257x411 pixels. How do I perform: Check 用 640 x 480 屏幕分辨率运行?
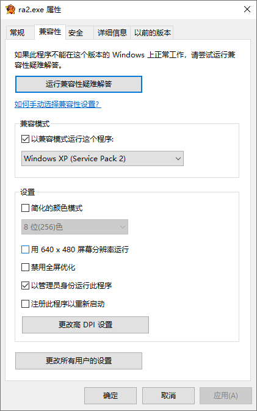pyautogui.click(x=25, y=249)
